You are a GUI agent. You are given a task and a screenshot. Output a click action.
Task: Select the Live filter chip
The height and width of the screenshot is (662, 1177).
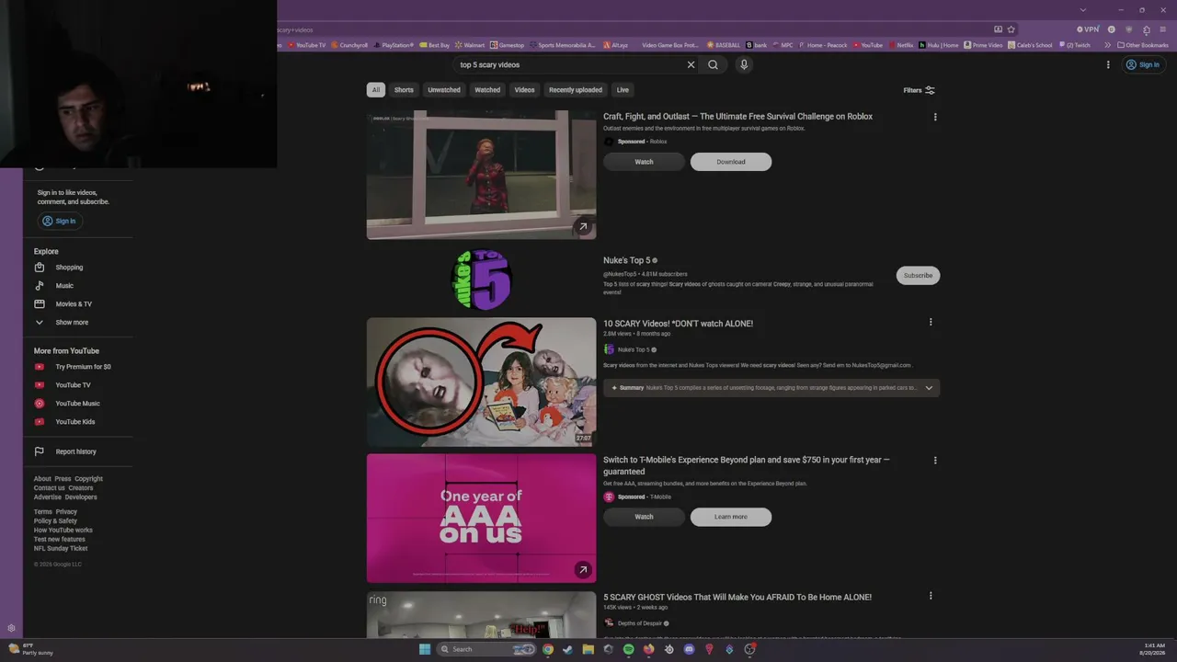click(623, 90)
